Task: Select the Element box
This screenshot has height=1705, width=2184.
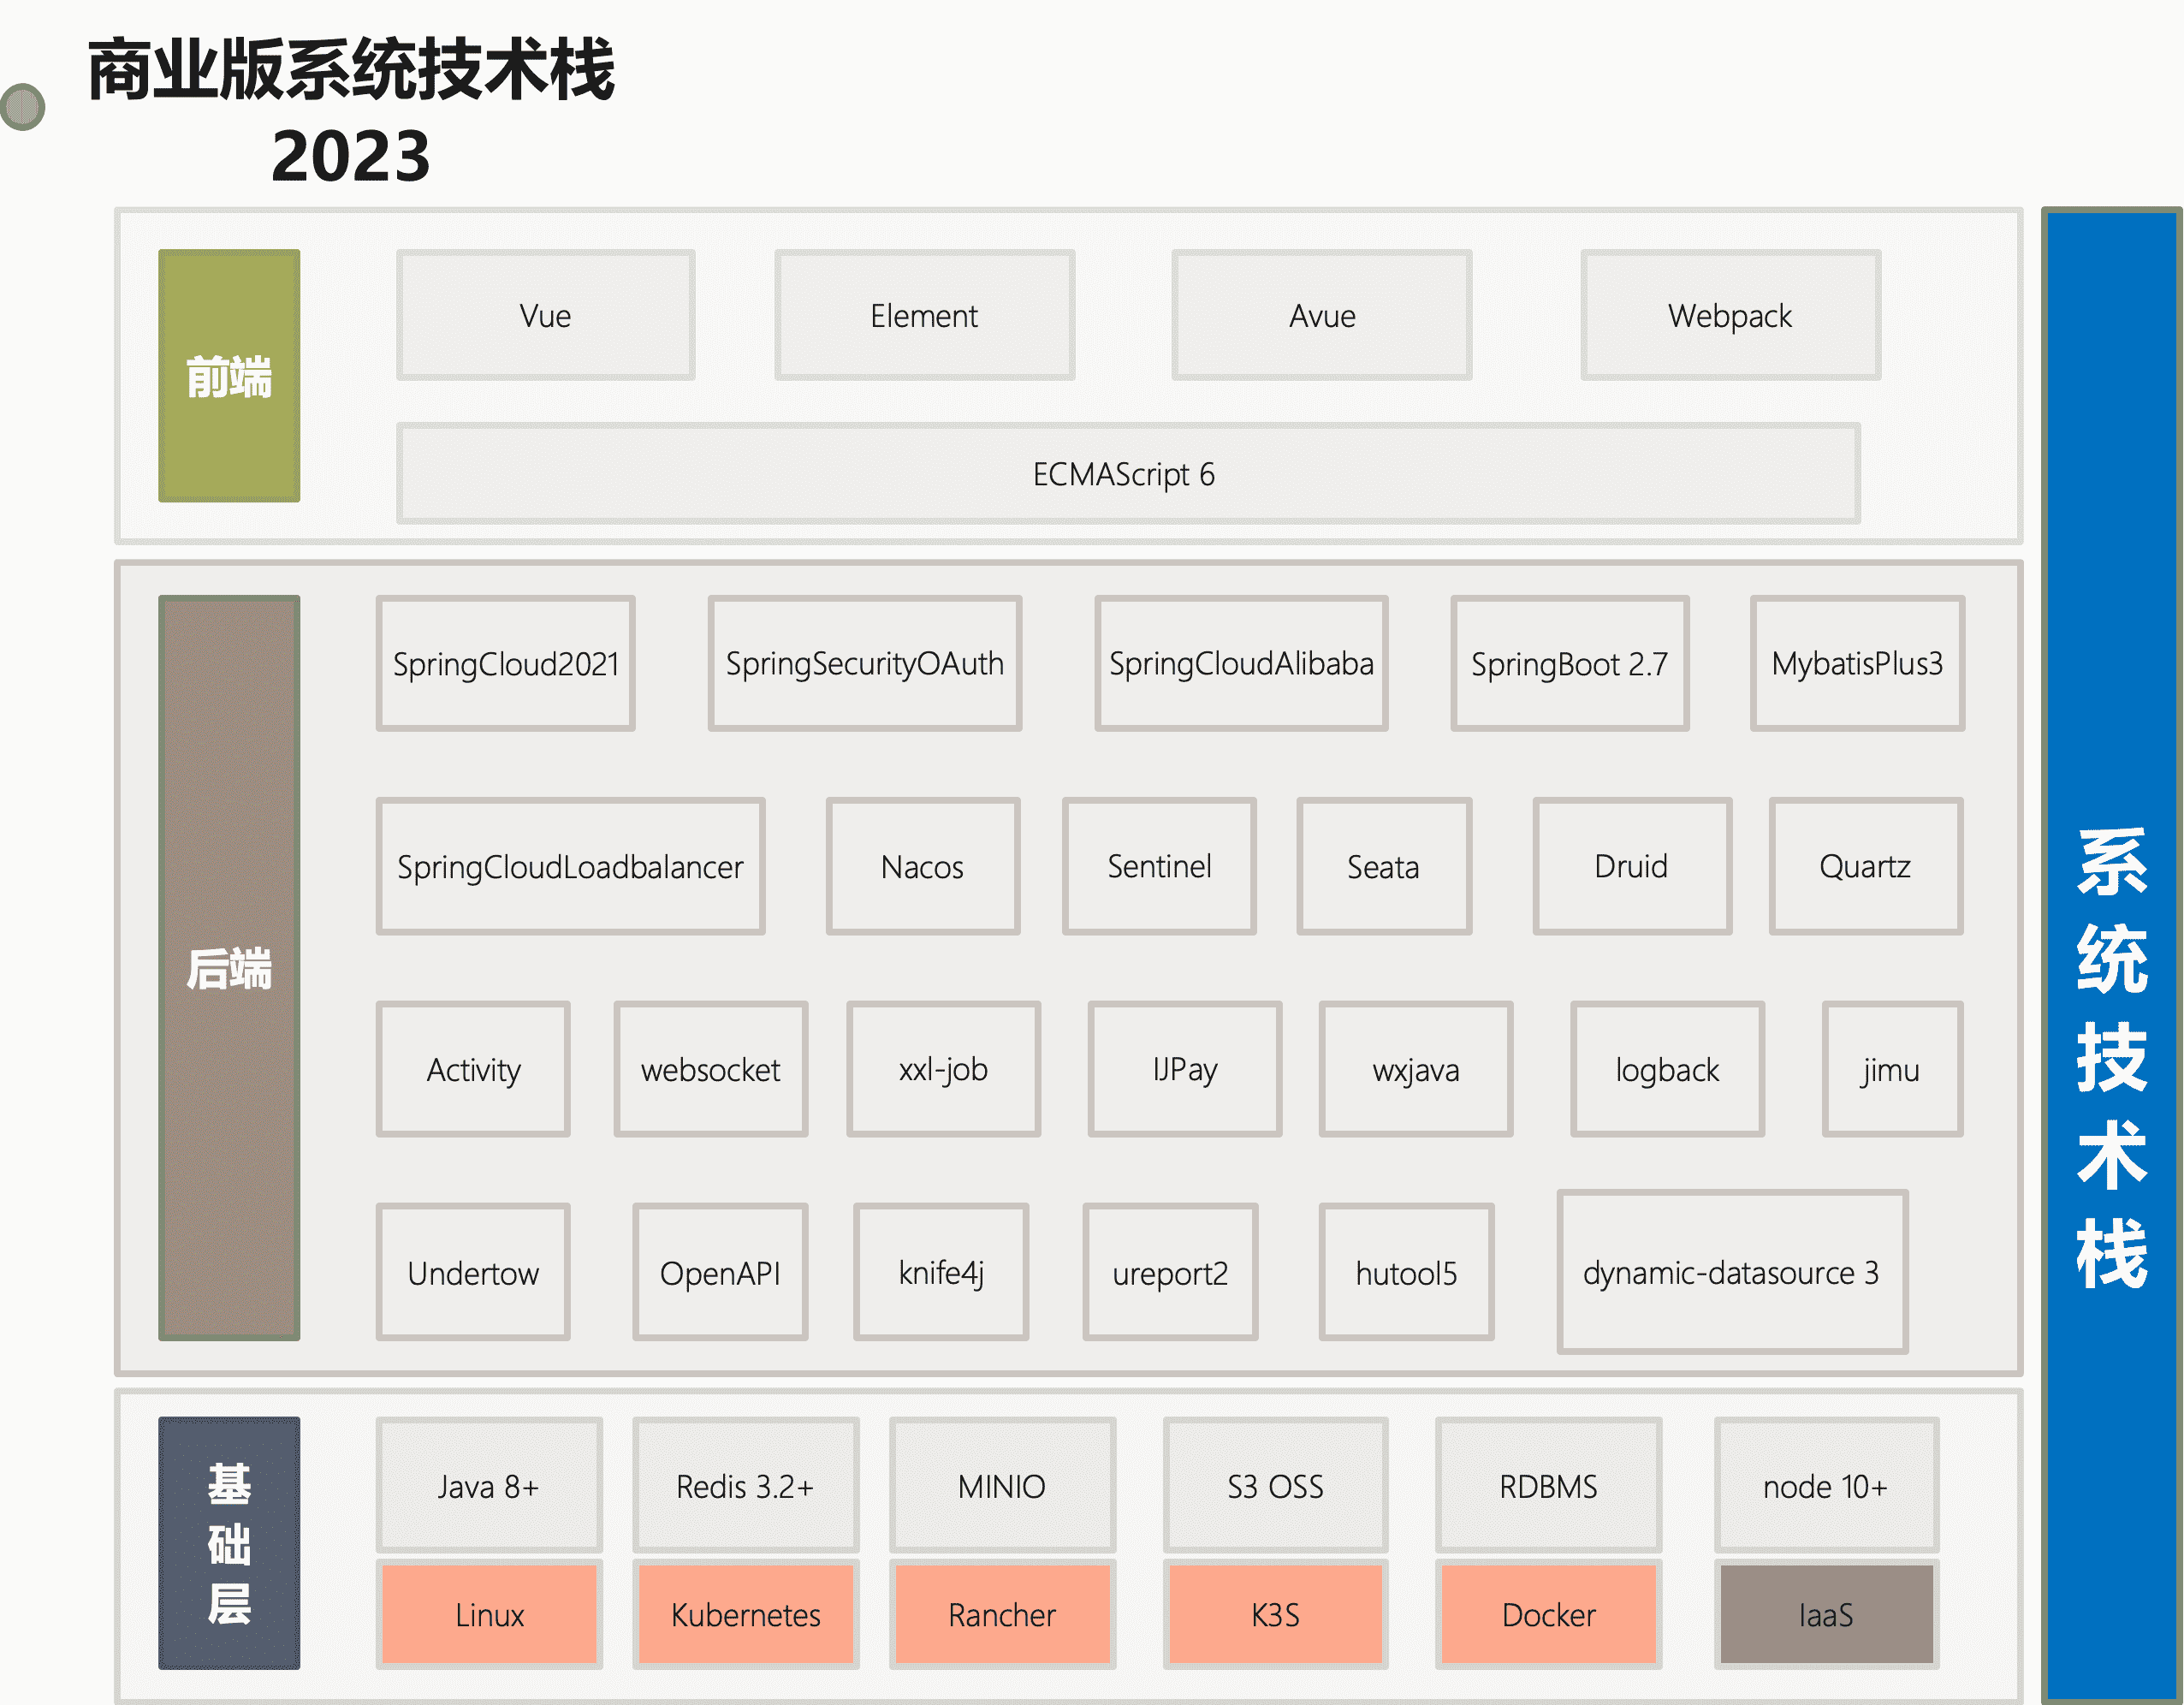Action: tap(924, 315)
